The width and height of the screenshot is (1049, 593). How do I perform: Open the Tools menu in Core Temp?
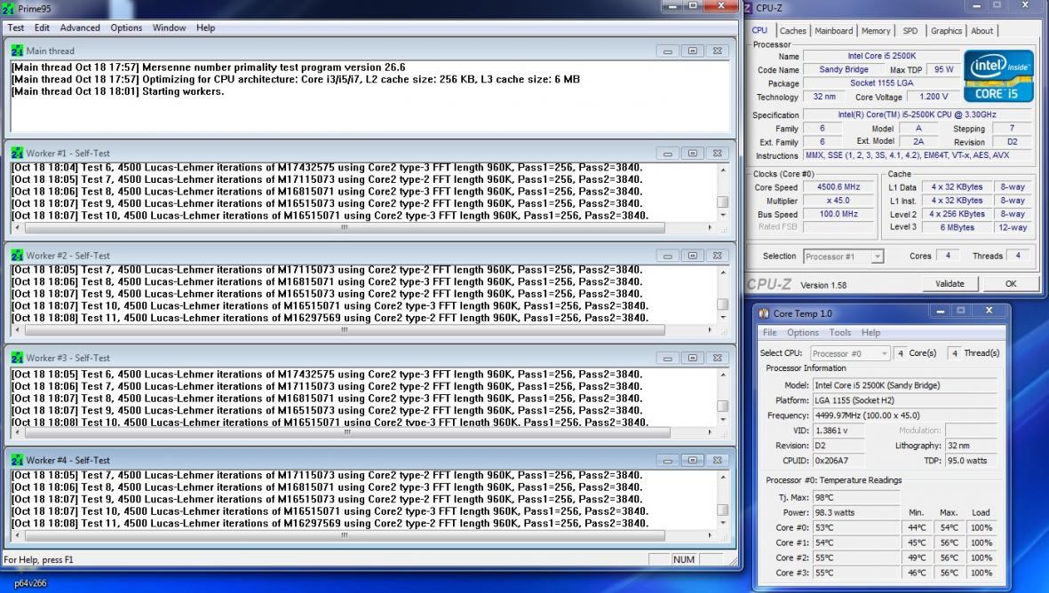(840, 332)
